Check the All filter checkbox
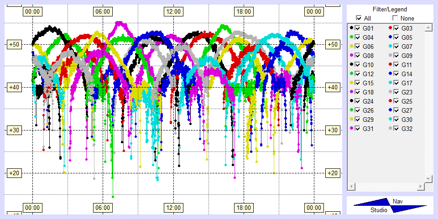 (359, 18)
